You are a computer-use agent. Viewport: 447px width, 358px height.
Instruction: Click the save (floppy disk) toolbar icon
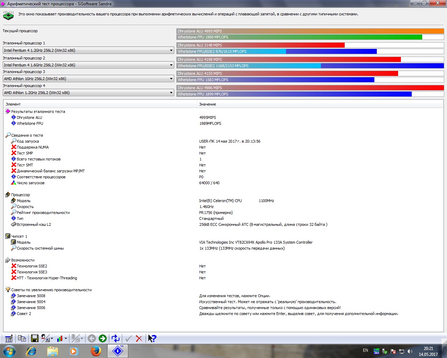click(35, 338)
